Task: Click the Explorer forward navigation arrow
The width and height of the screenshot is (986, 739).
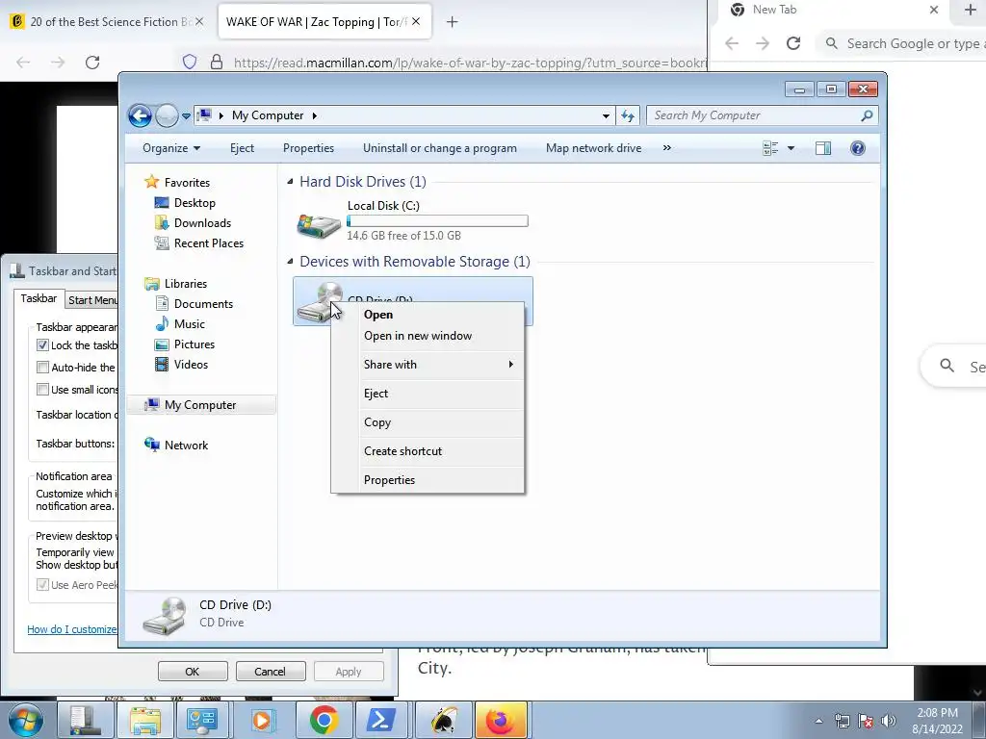Action: (167, 115)
